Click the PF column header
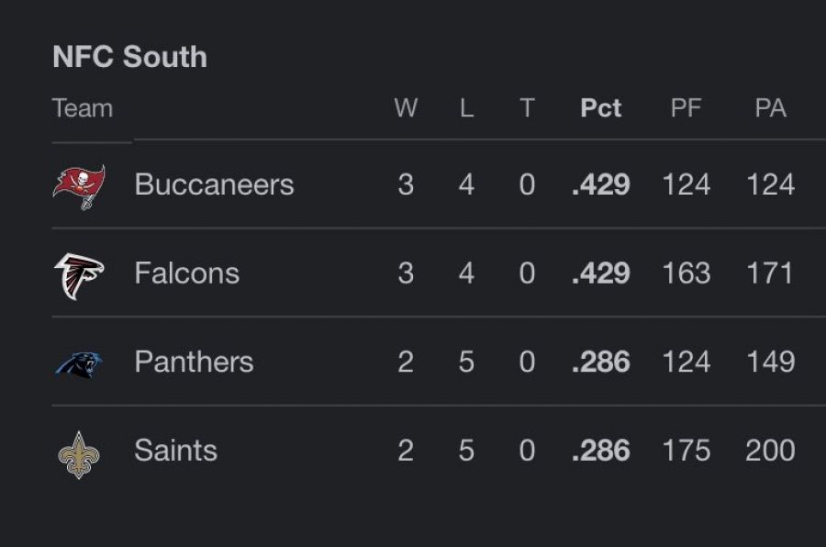The width and height of the screenshot is (826, 547). coord(686,108)
